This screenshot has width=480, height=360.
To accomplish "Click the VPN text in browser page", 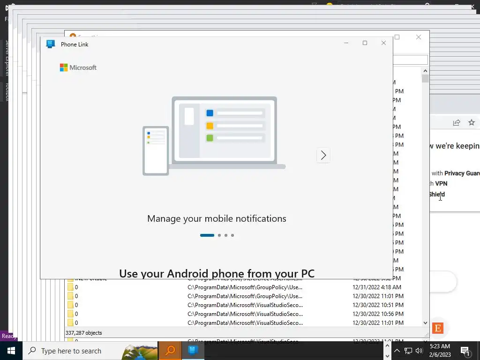I will (x=441, y=183).
